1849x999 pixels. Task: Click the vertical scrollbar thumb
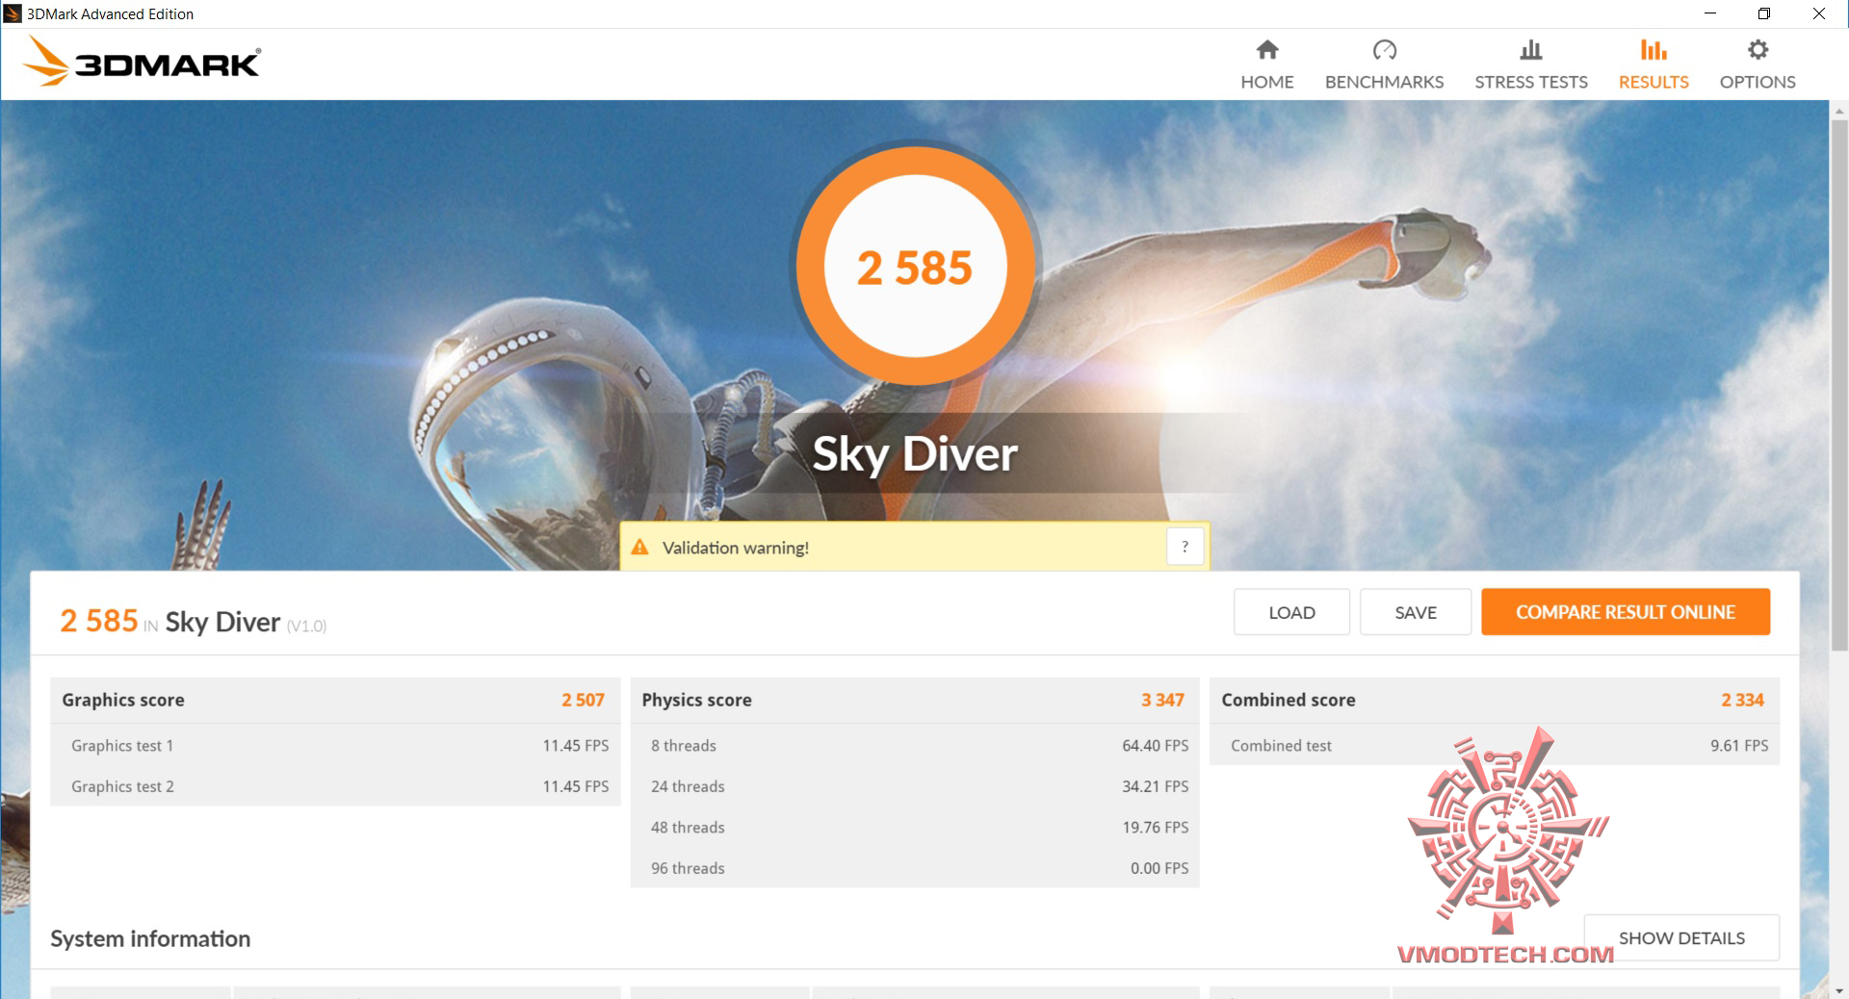(x=1838, y=385)
